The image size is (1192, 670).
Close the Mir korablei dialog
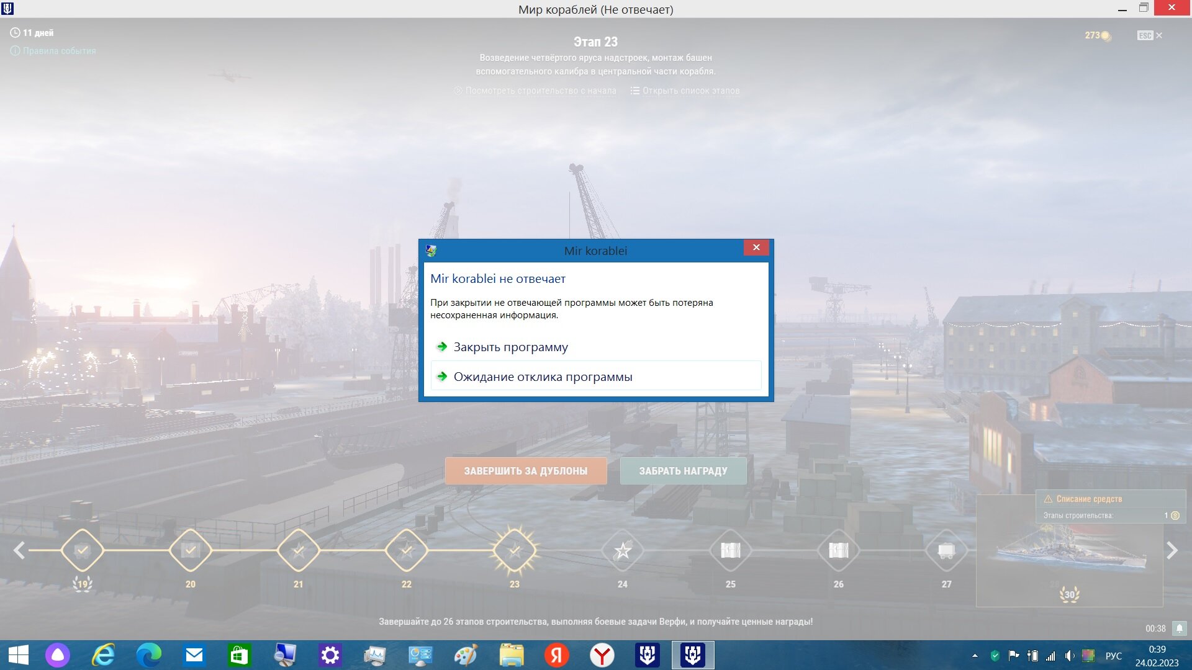point(756,248)
